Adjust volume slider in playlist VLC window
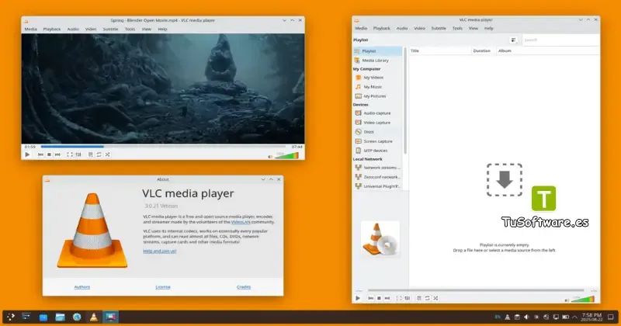Screen dimensions: 621x326 coord(583,299)
